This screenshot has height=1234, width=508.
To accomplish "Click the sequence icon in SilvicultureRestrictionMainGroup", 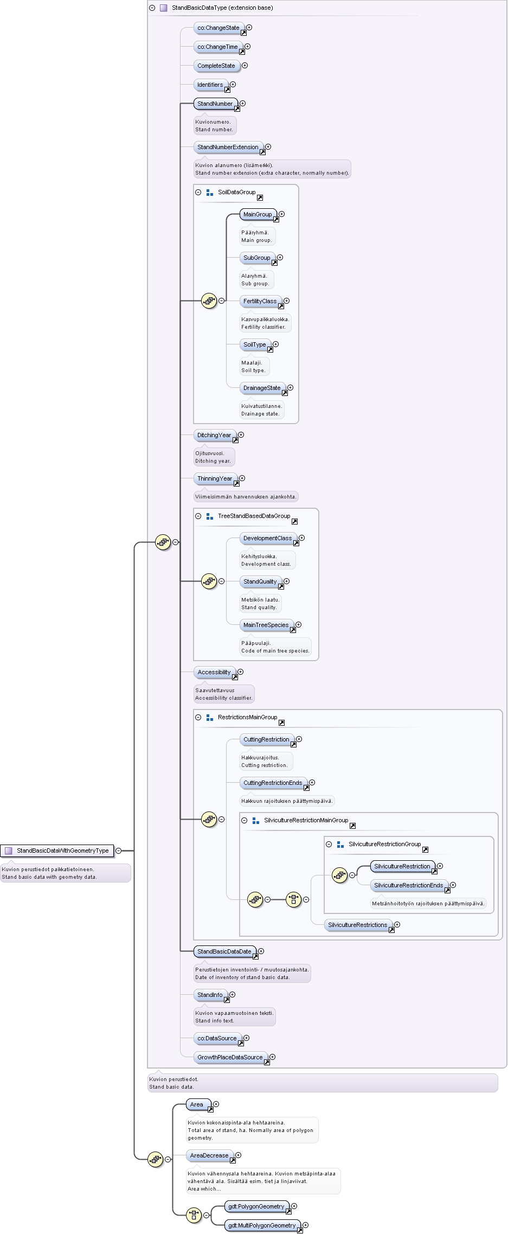I will coord(255,899).
